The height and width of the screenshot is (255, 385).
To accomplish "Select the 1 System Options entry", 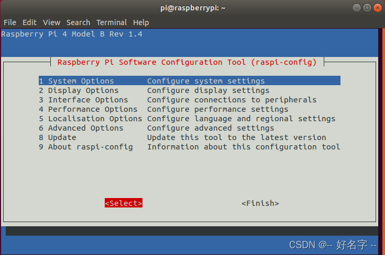I will [190, 81].
